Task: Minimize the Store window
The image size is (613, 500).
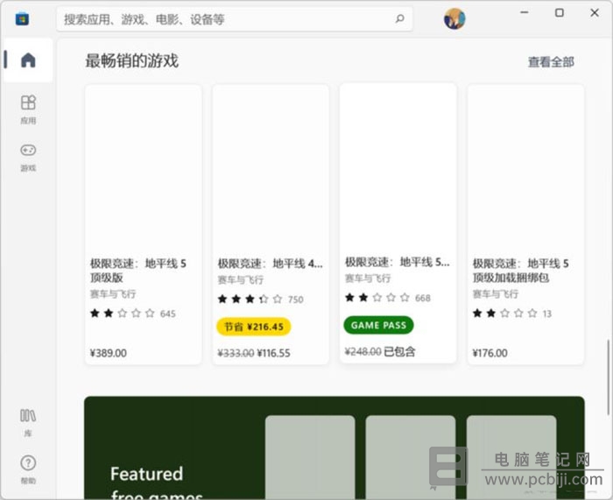Action: [x=525, y=12]
